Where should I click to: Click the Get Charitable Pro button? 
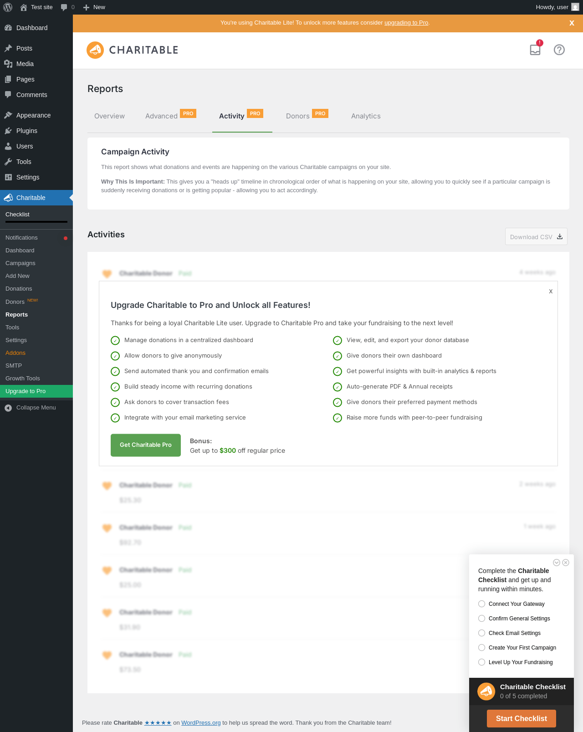click(146, 445)
